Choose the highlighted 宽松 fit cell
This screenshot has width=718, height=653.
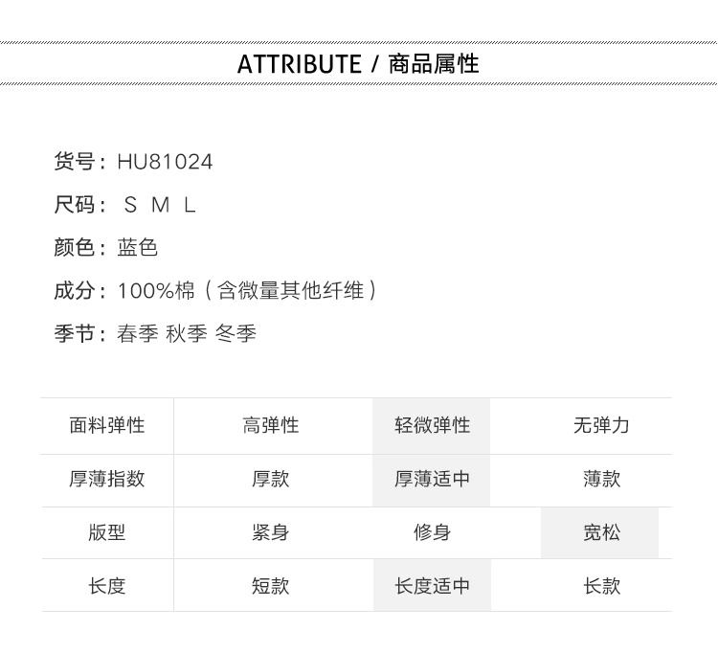tap(601, 533)
